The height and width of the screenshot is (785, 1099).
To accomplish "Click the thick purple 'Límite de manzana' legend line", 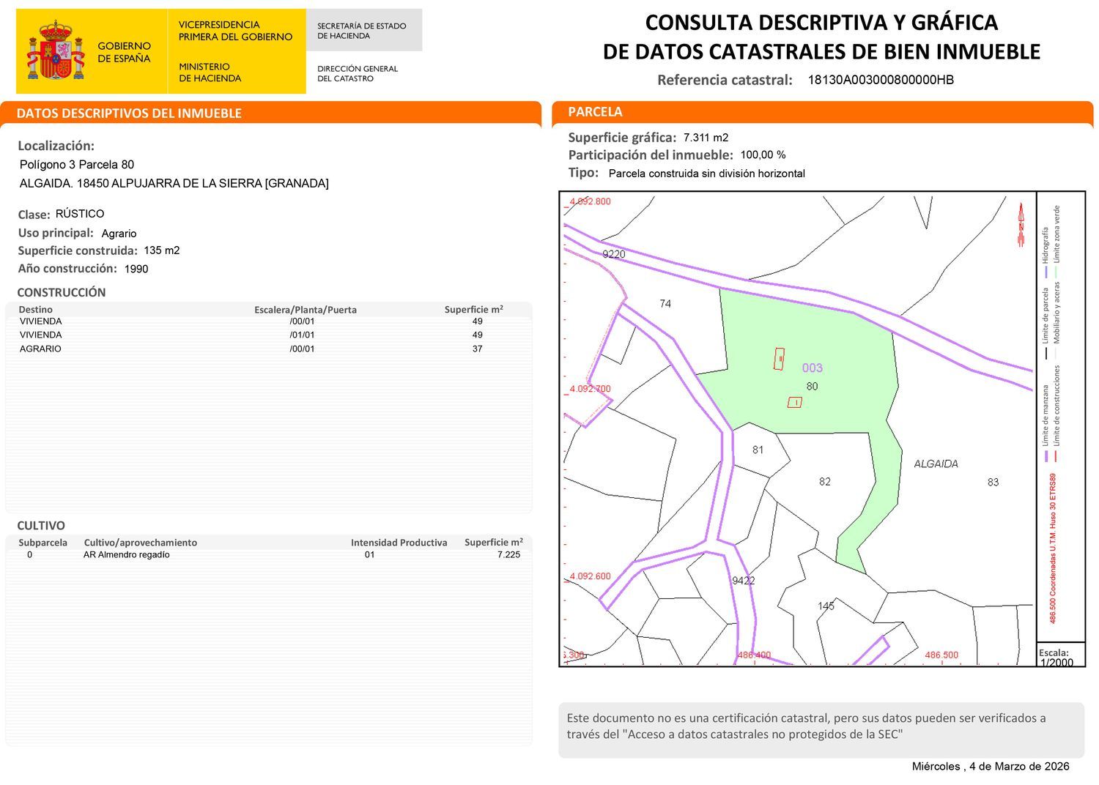I will coord(1047,455).
